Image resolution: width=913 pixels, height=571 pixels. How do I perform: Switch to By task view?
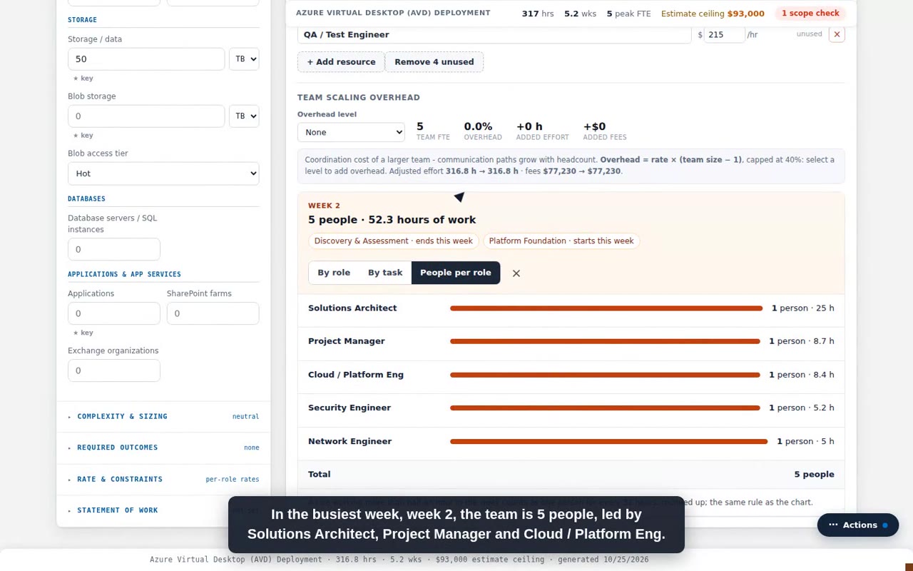[385, 273]
